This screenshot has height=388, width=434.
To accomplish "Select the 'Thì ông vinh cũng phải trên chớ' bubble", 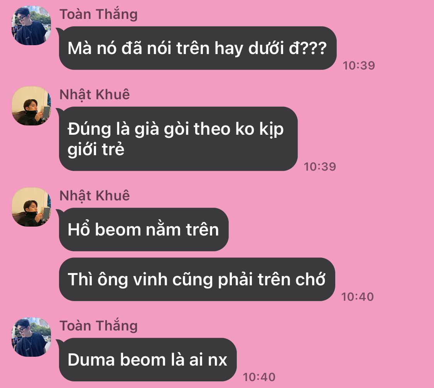I will click(x=197, y=280).
